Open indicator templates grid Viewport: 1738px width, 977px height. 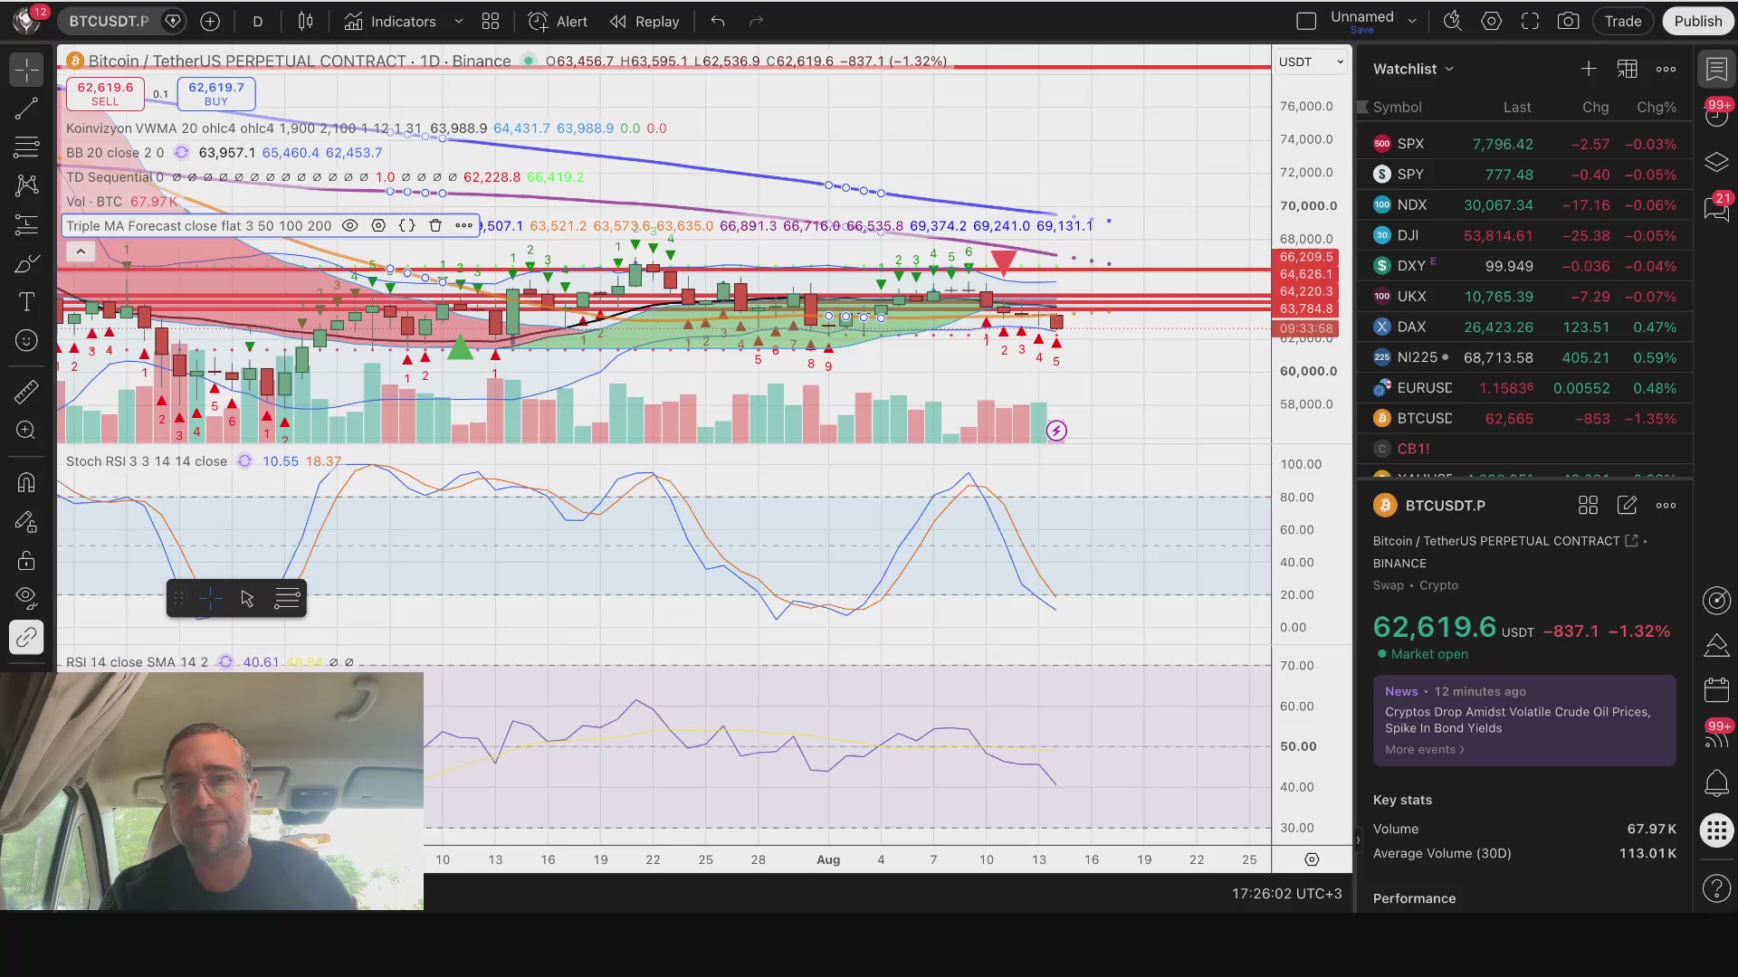pyautogui.click(x=491, y=22)
